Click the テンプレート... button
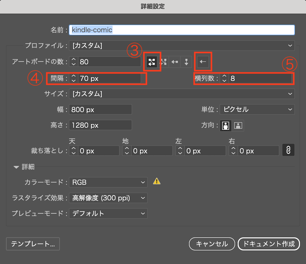 pyautogui.click(x=33, y=244)
